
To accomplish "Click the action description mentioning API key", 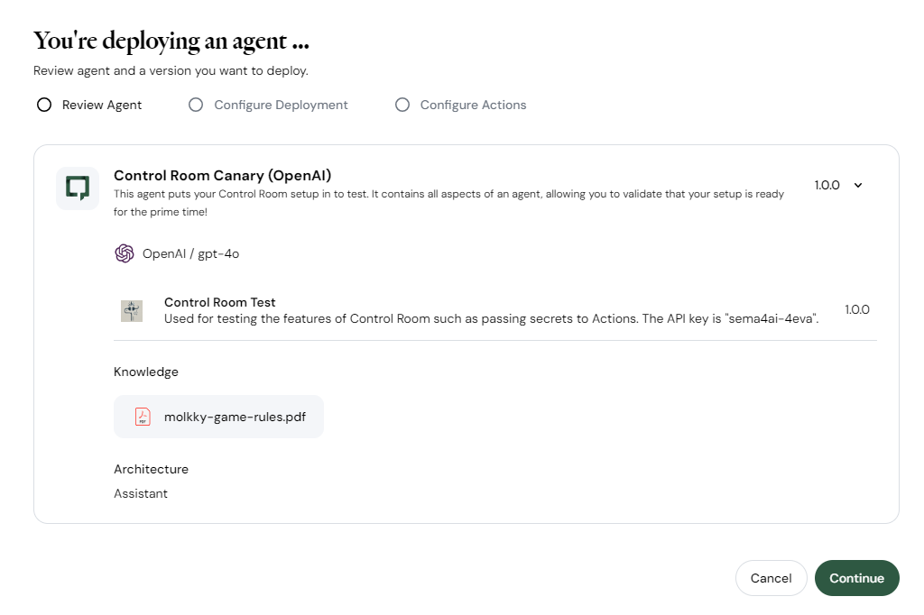I will click(x=492, y=318).
